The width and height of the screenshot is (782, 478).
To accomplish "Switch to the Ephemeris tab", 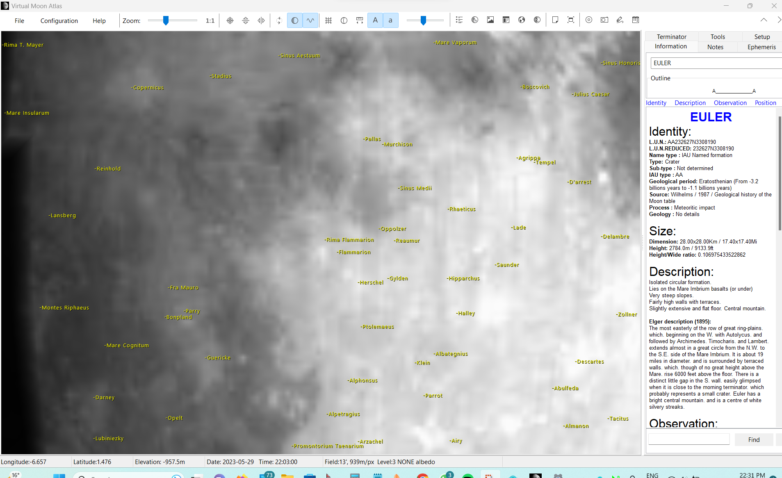I will pyautogui.click(x=761, y=47).
